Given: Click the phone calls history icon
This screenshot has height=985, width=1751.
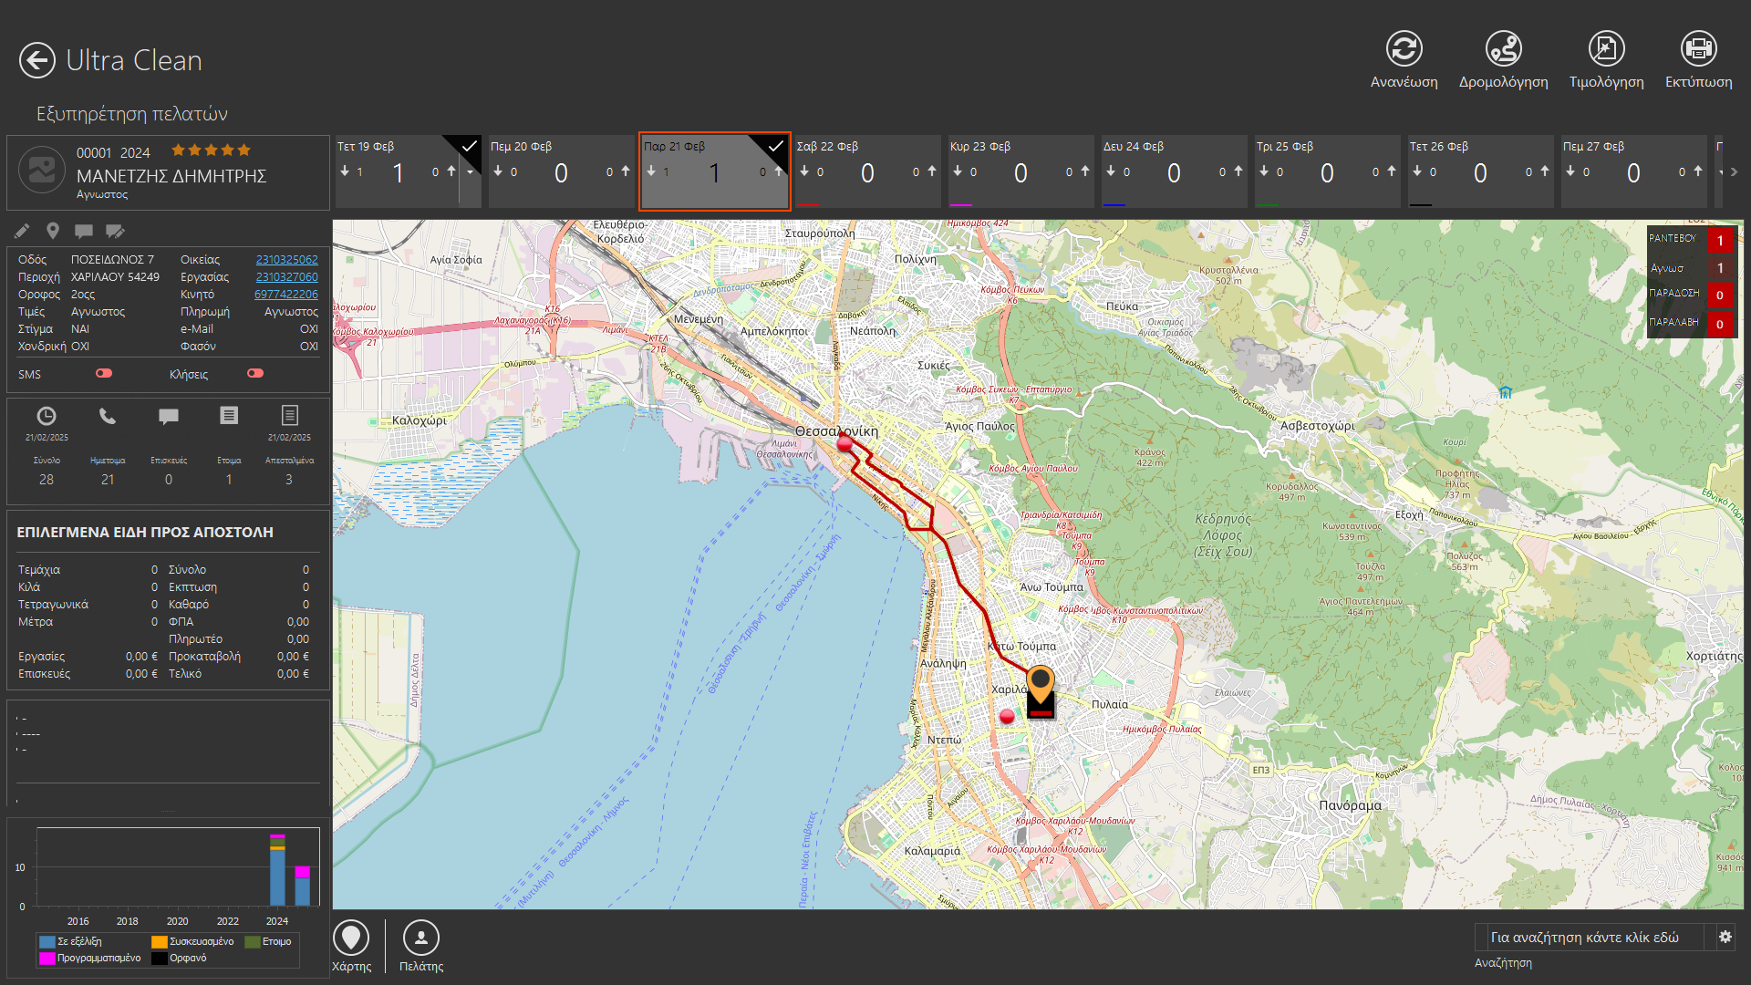Looking at the screenshot, I should [x=108, y=417].
